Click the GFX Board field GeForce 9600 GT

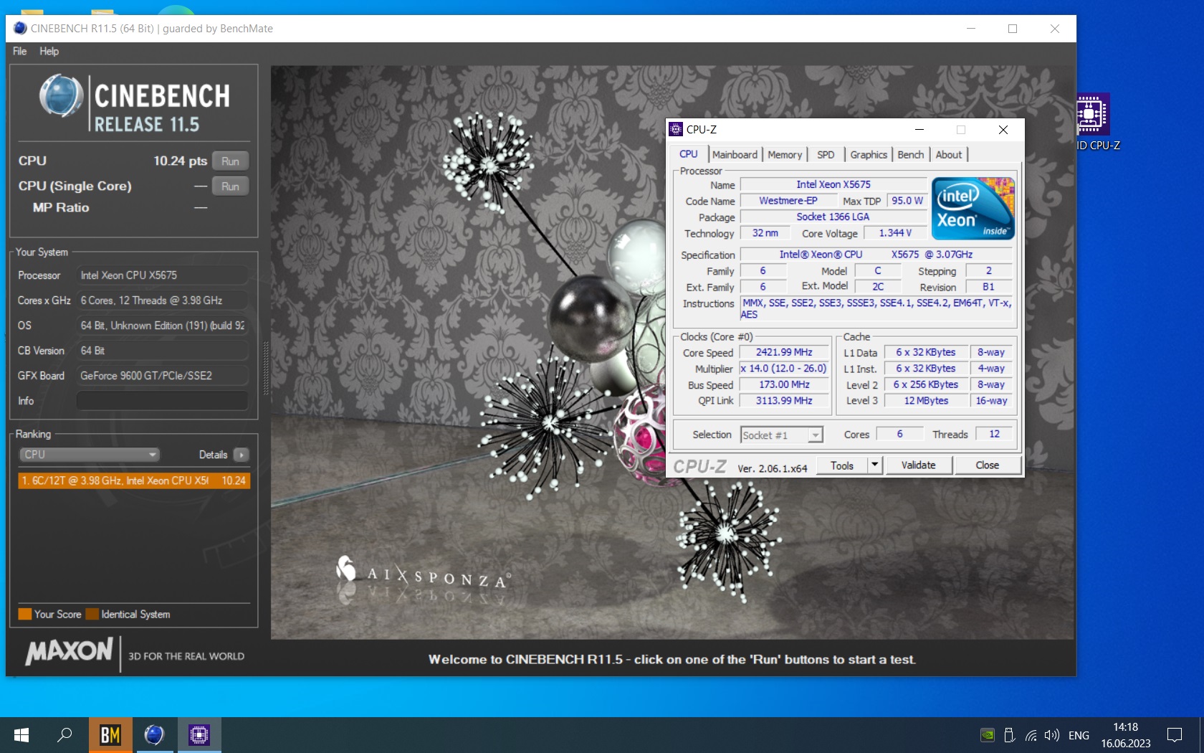(163, 376)
